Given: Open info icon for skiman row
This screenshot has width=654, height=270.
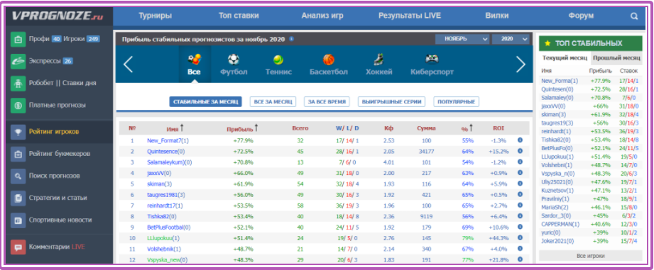Looking at the screenshot, I should (x=520, y=184).
